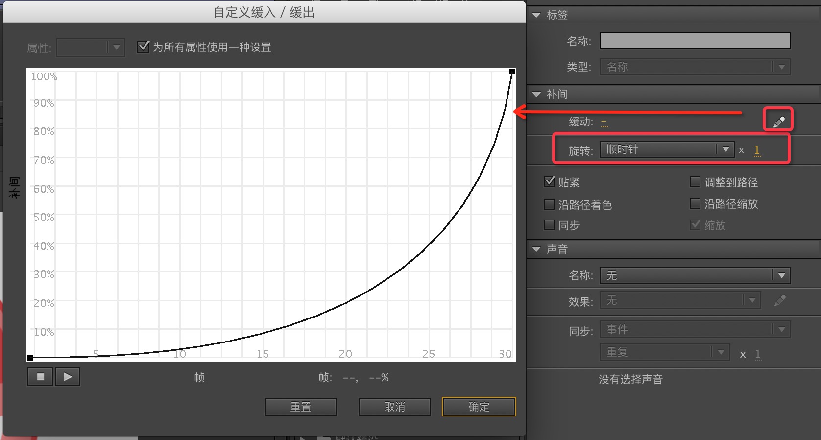Screen dimensions: 821x440
Task: Collapse the 标签 section
Action: pyautogui.click(x=536, y=15)
